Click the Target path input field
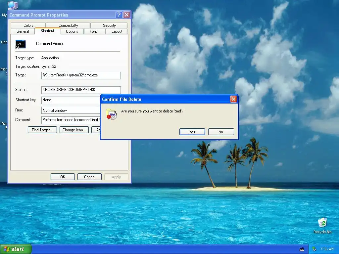This screenshot has width=339, height=254. (81, 75)
